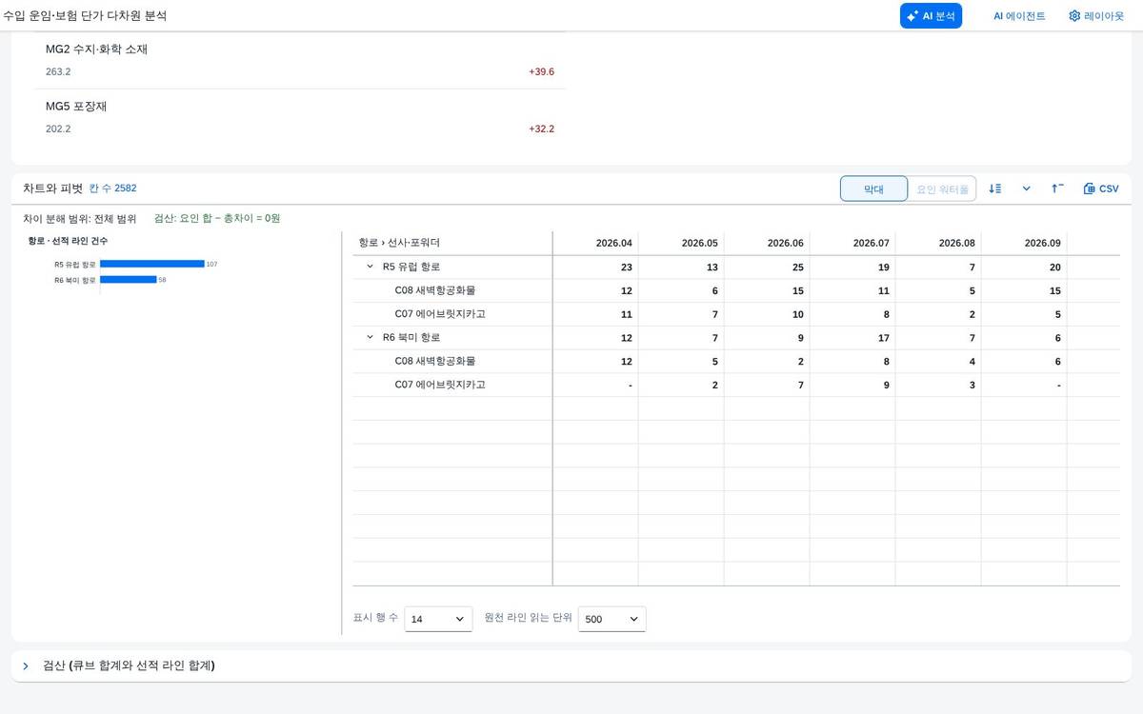Click the R5 유럽 항로 bar in chart

click(151, 264)
